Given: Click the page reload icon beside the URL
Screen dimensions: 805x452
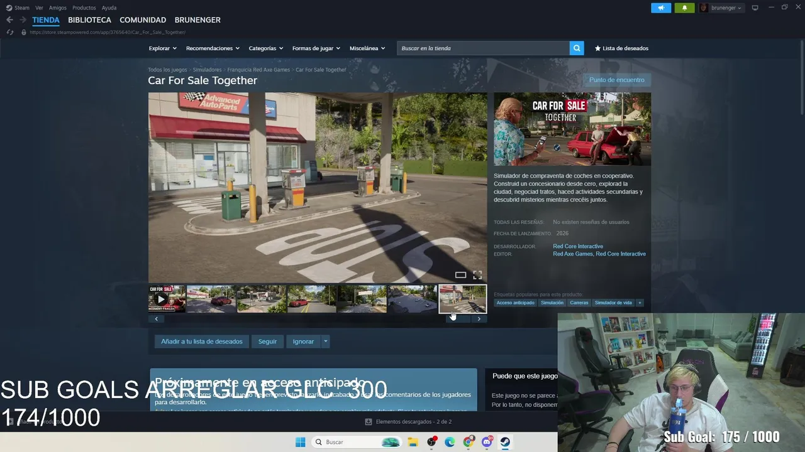Looking at the screenshot, I should click(x=9, y=32).
